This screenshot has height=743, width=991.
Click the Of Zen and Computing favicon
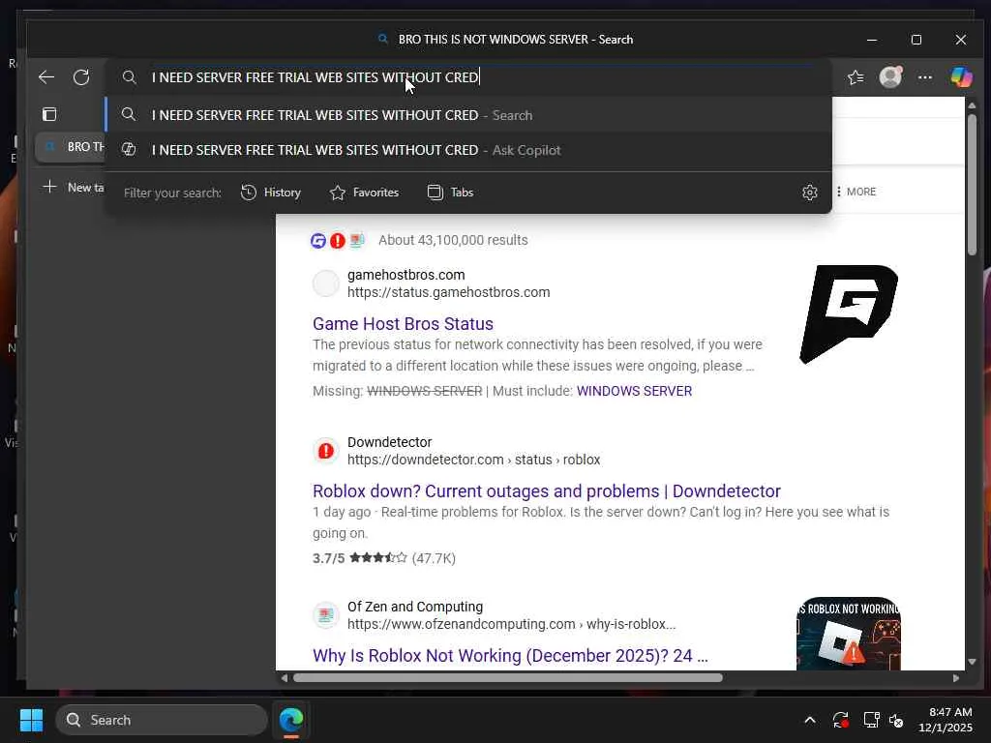click(325, 614)
